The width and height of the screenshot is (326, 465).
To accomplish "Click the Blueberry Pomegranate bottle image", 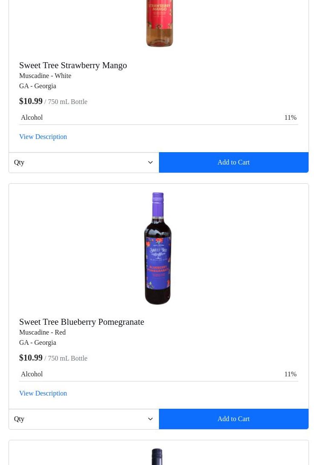I will pos(158,248).
